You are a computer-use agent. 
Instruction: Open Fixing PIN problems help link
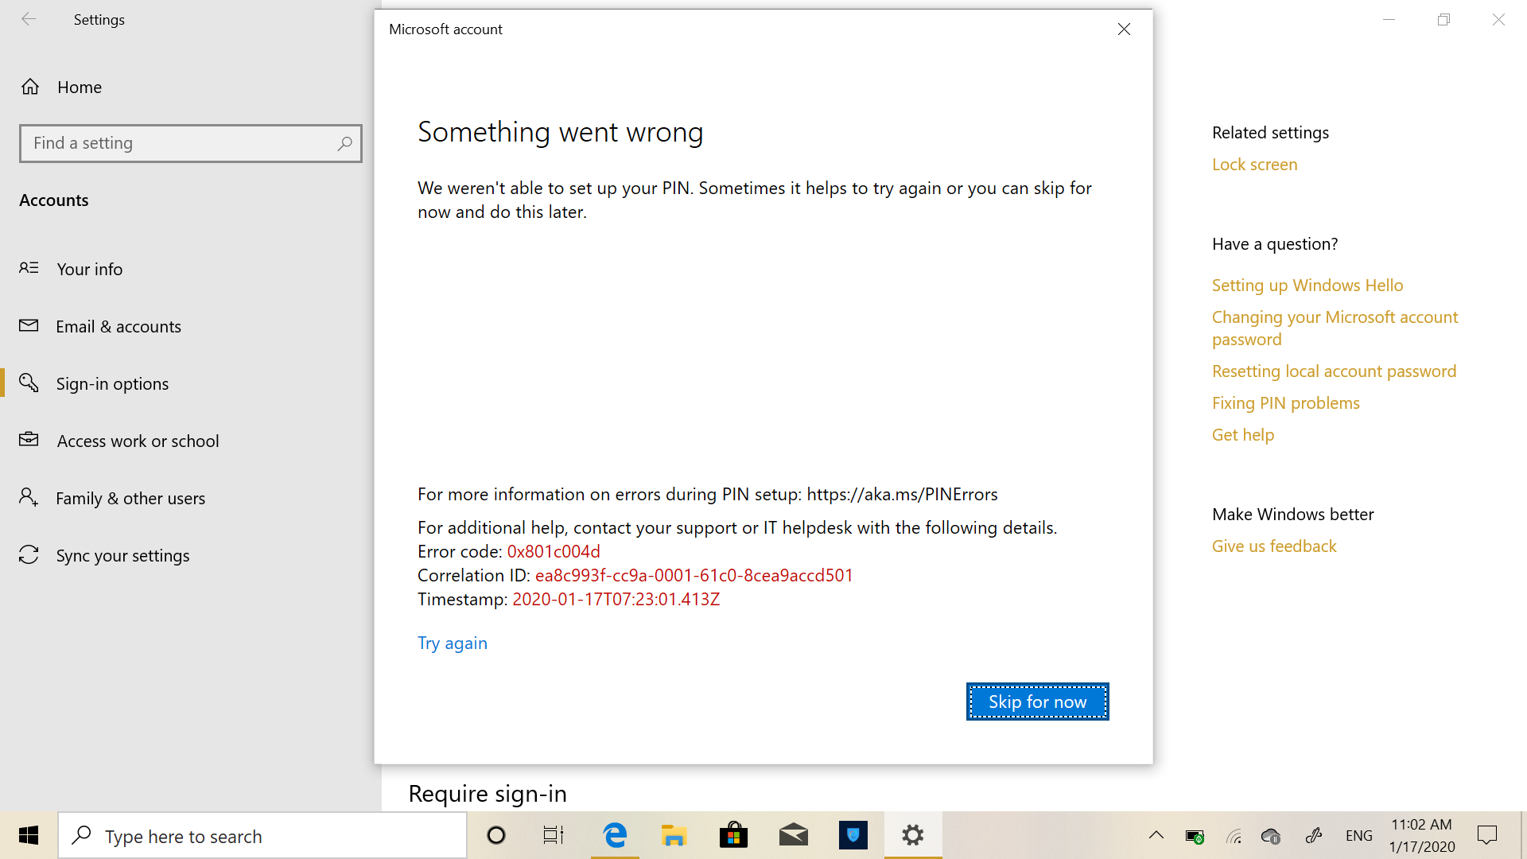1285,402
